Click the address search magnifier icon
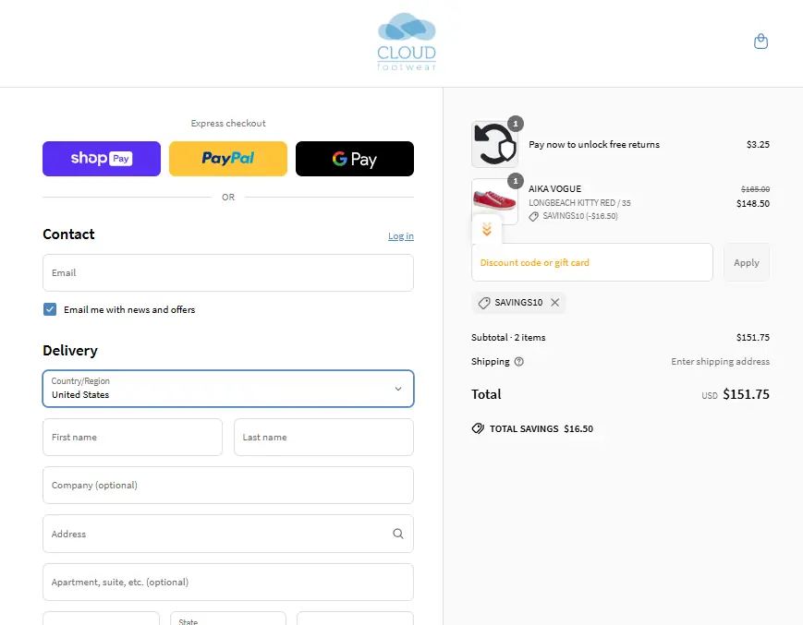Screen dimensions: 803x625 [398, 534]
